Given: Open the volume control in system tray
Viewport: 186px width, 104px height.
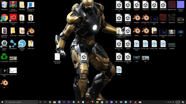Looking at the screenshot, I should [x=171, y=102].
